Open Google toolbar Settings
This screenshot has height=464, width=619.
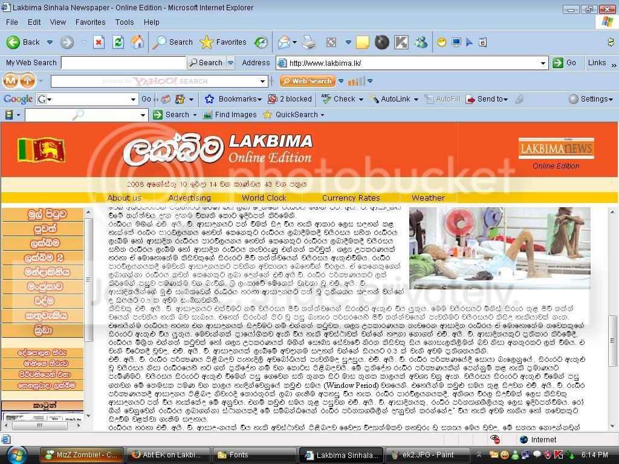coord(591,99)
